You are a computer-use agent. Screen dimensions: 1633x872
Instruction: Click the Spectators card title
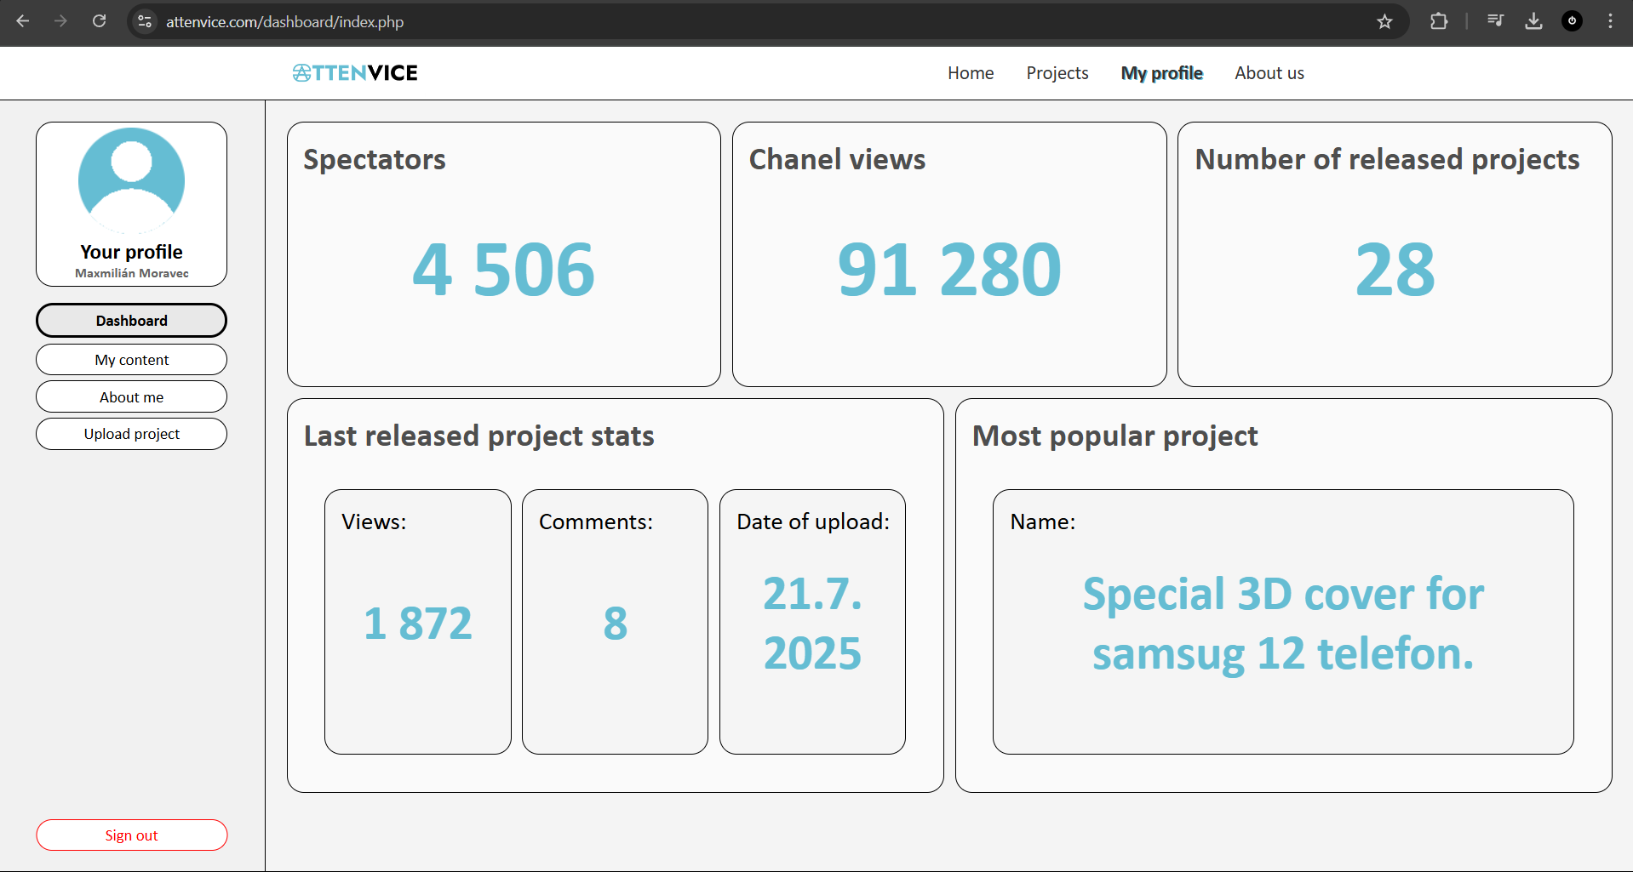[375, 160]
